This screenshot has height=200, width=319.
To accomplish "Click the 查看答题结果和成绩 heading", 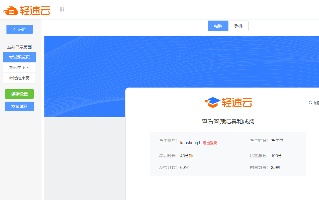I will [x=228, y=122].
